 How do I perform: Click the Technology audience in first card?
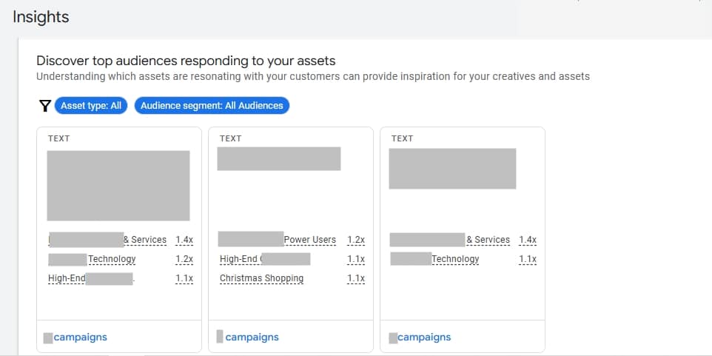pos(112,259)
